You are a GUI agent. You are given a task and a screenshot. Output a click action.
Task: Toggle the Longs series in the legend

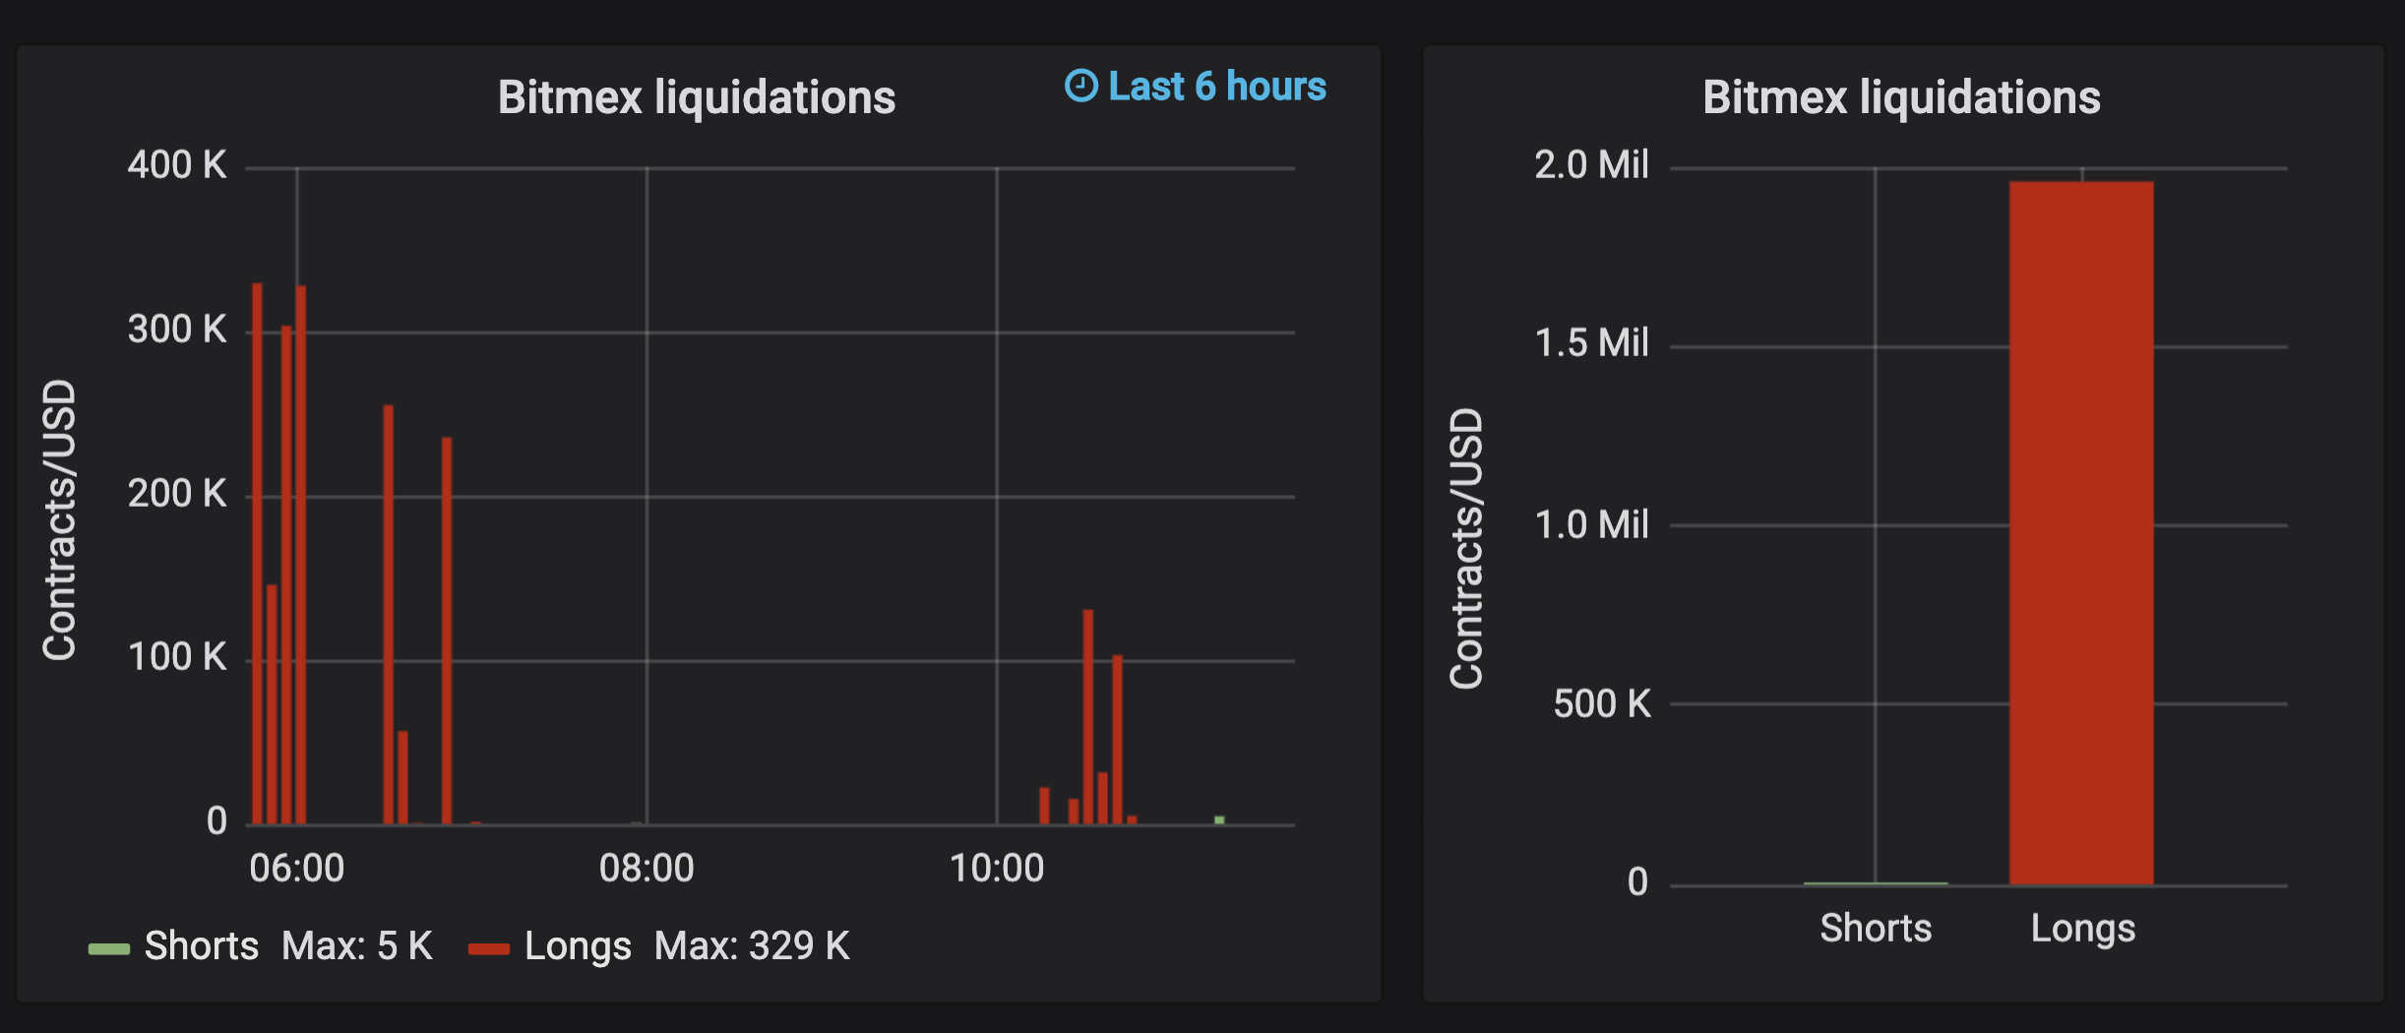[578, 946]
